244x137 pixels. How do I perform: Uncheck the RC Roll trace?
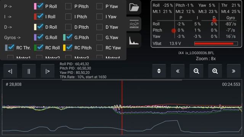point(40,48)
